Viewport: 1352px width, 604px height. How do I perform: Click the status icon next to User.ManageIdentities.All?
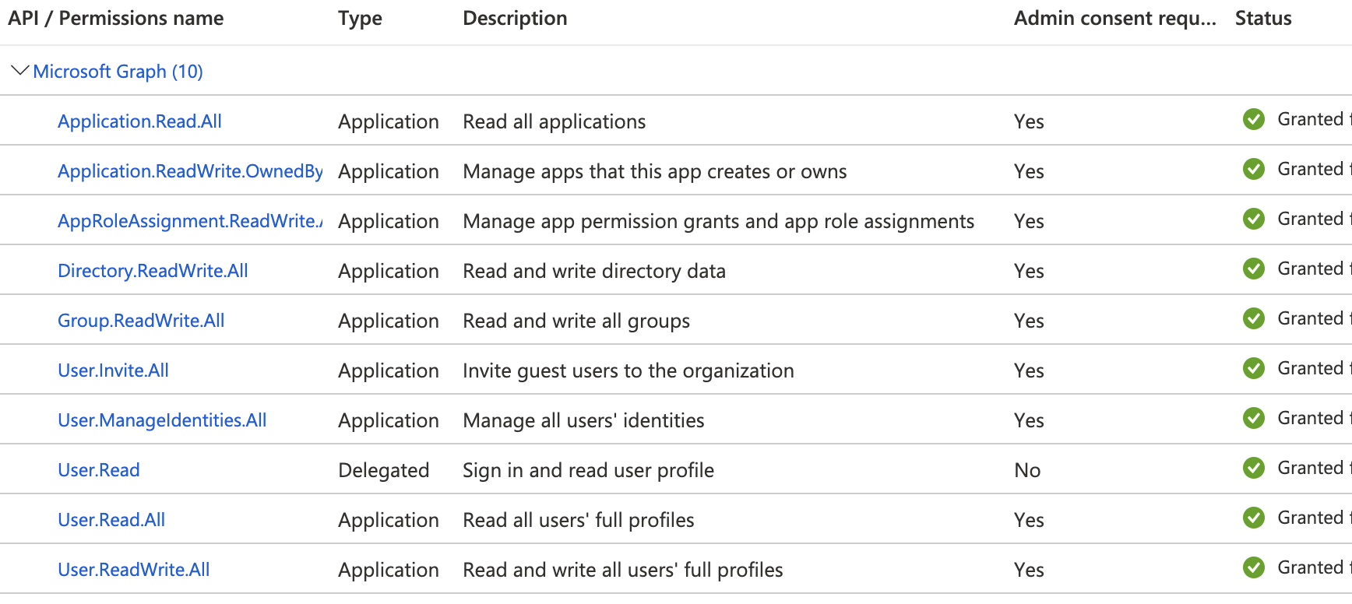tap(1254, 418)
